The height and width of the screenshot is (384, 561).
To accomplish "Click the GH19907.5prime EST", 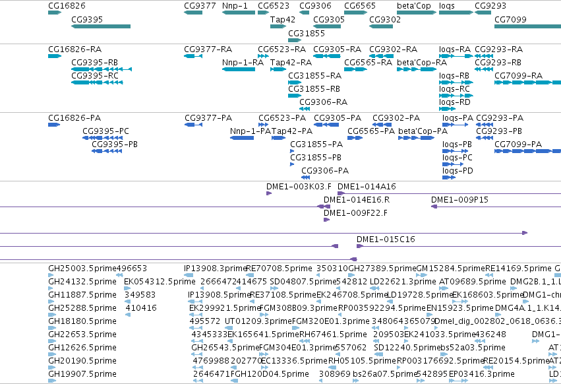I will pos(52,381).
